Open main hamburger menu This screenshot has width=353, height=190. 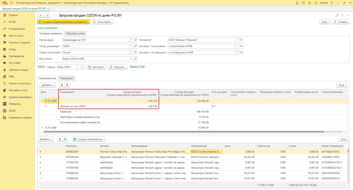click(11, 3)
